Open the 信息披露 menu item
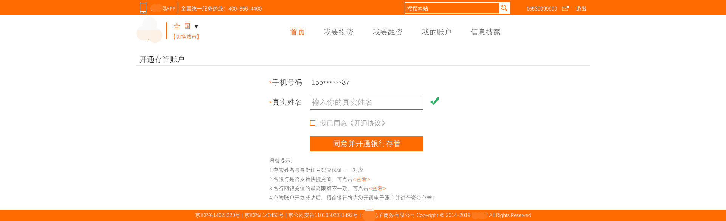Image resolution: width=726 pixels, height=221 pixels. point(486,32)
